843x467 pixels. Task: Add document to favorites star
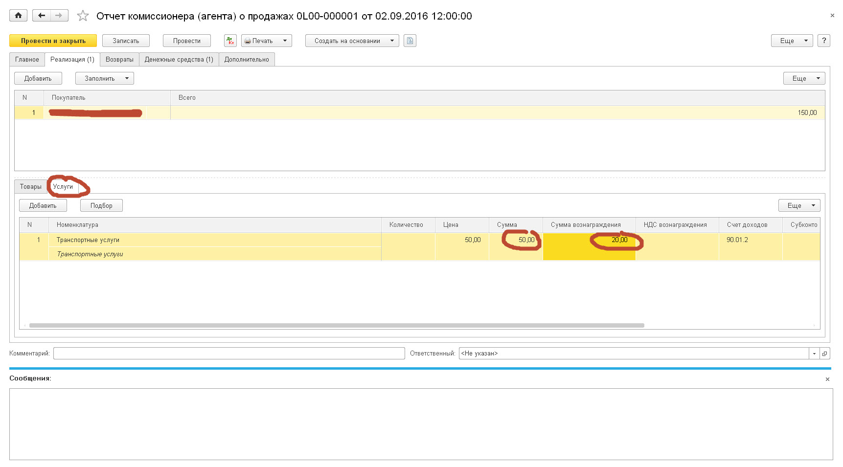click(83, 16)
